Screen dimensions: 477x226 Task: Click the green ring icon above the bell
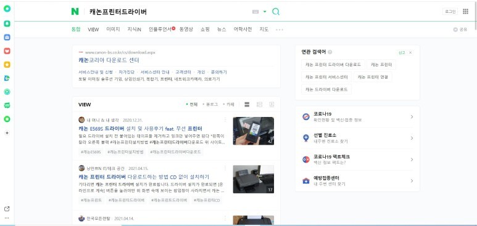[7, 9]
